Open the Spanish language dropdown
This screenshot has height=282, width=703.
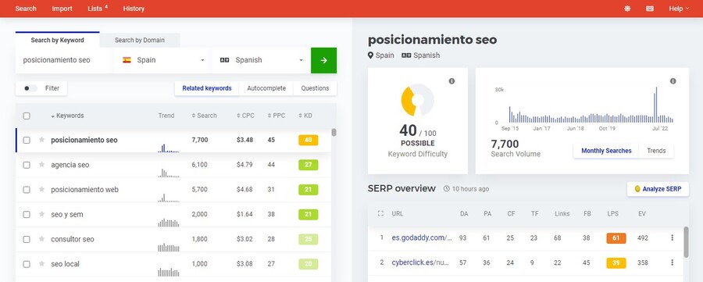click(x=261, y=60)
